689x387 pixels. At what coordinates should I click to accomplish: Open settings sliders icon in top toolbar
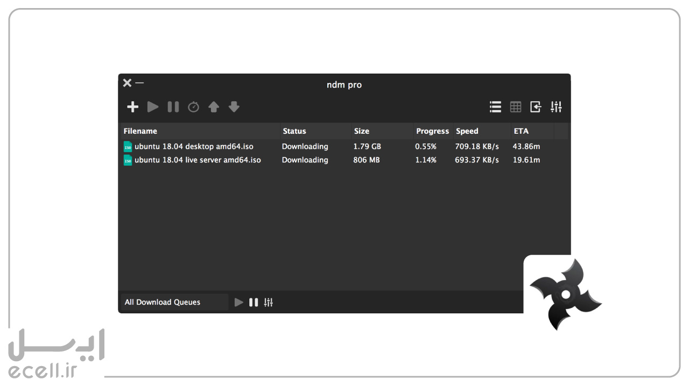pyautogui.click(x=556, y=107)
